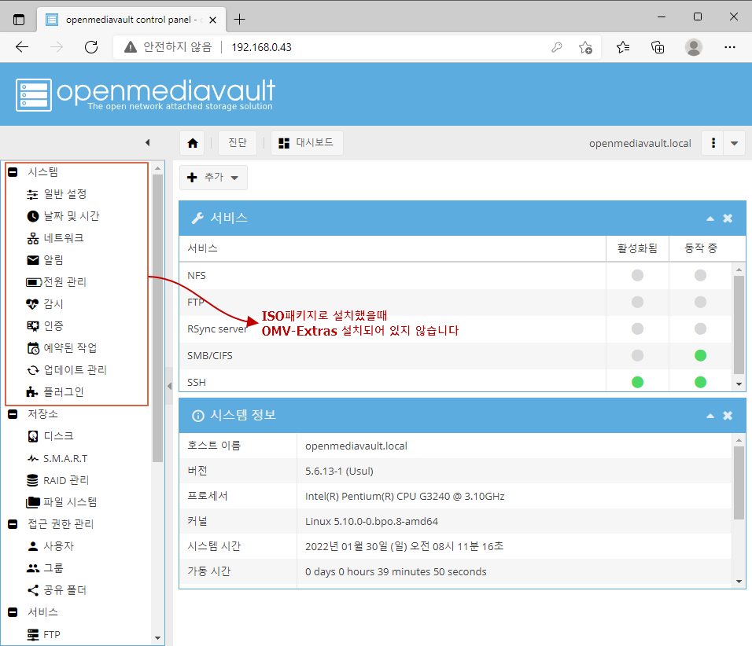This screenshot has width=752, height=646.
Task: Open 인증 certificates page
Action: [45, 326]
